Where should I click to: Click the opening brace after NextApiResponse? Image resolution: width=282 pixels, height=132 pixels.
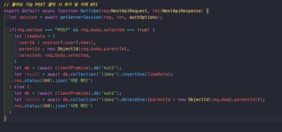(207, 11)
